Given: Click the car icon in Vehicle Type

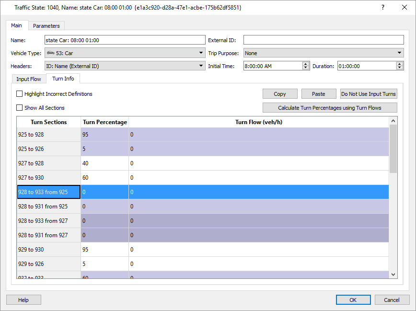Looking at the screenshot, I should click(x=50, y=53).
